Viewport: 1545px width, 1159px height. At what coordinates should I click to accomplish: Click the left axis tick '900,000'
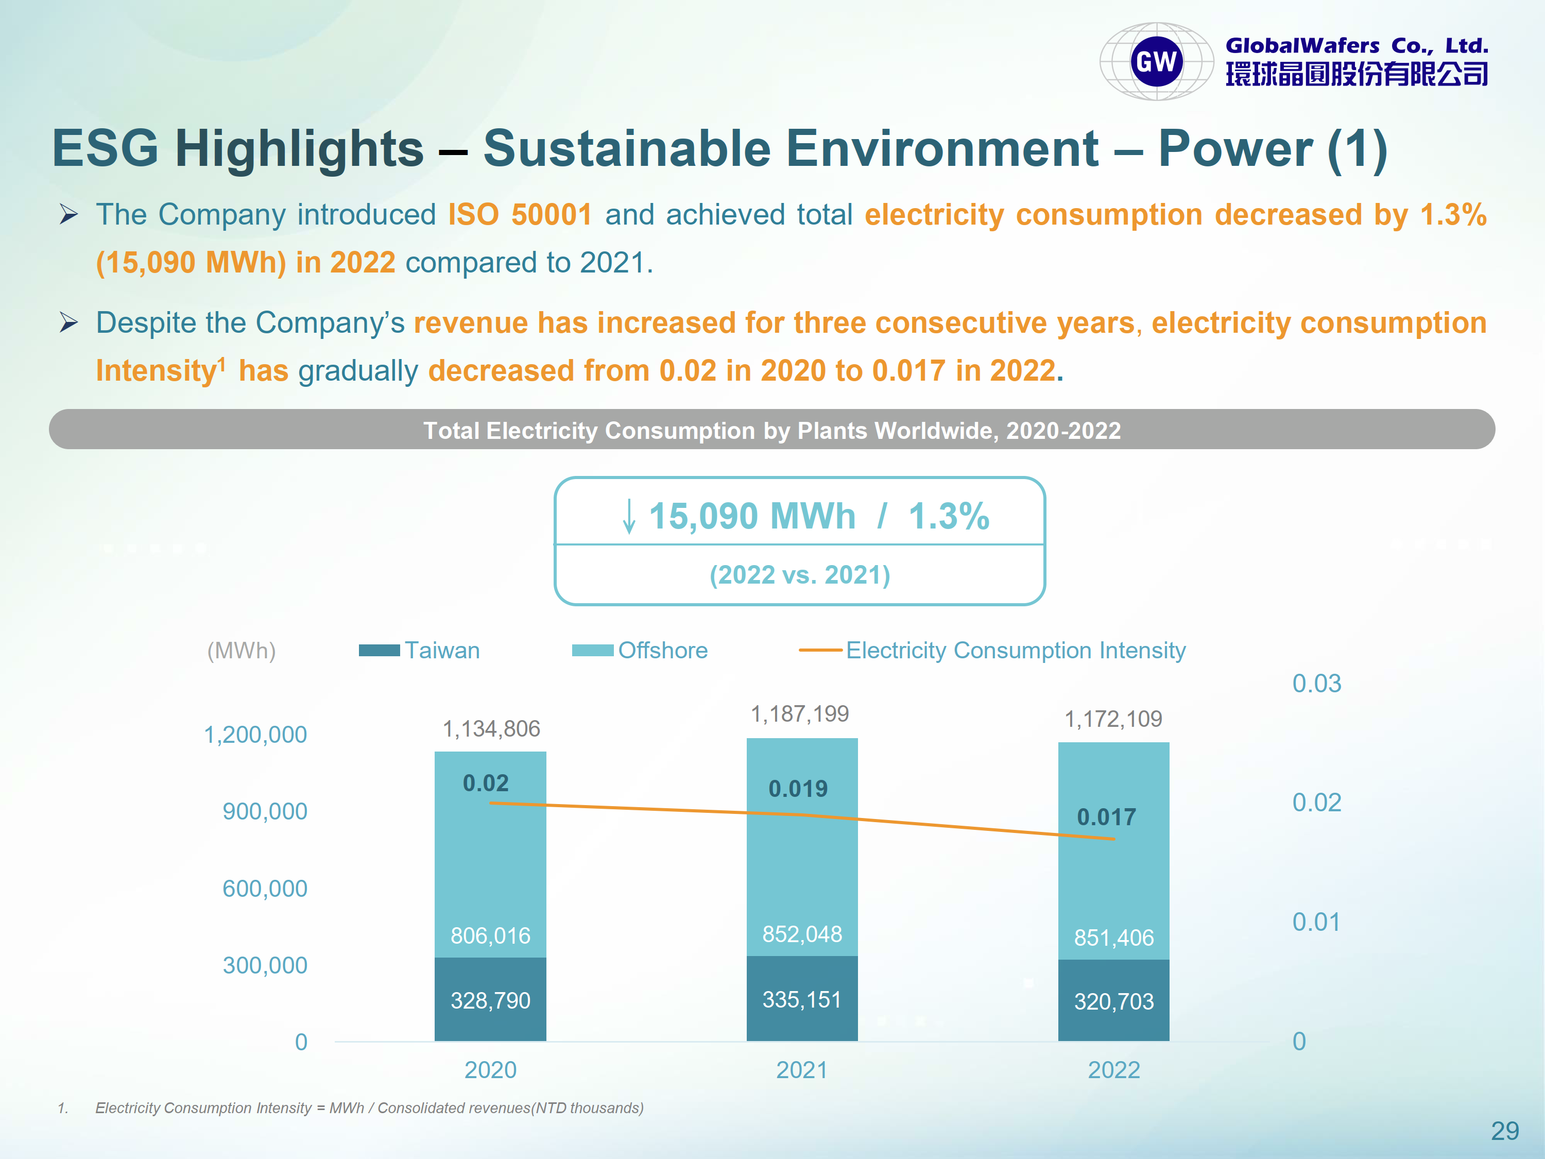pos(265,812)
